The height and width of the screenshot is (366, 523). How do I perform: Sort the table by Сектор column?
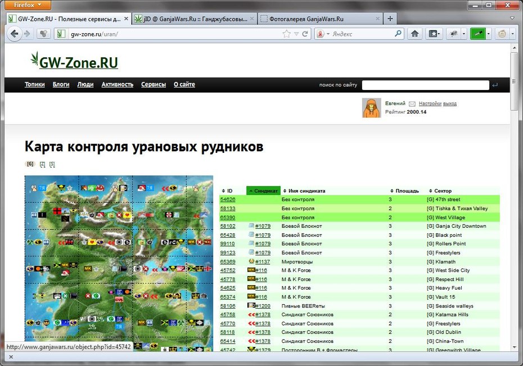[x=440, y=191]
